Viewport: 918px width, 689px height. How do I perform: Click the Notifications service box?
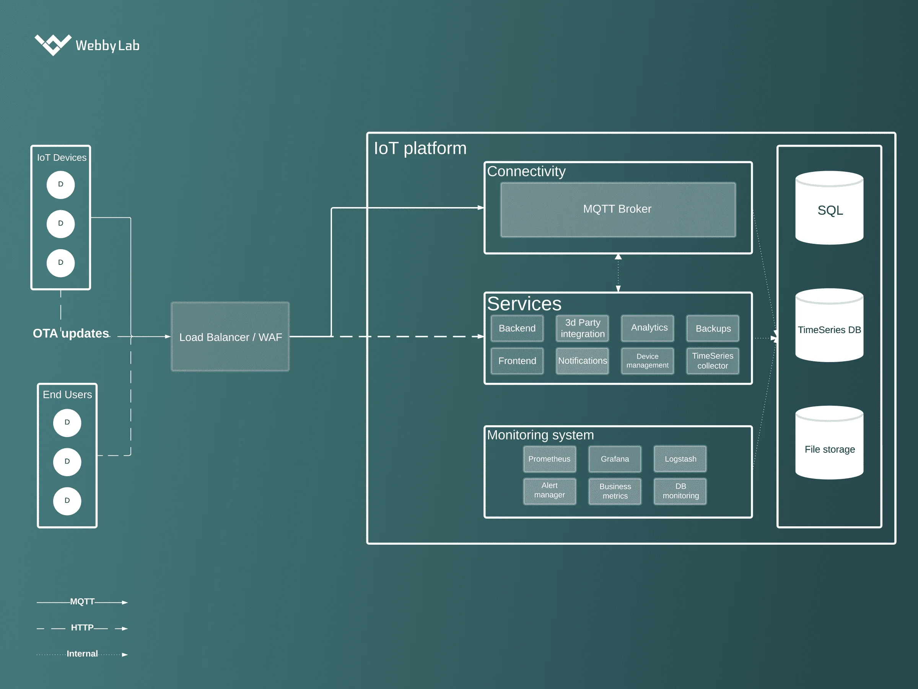pos(582,361)
